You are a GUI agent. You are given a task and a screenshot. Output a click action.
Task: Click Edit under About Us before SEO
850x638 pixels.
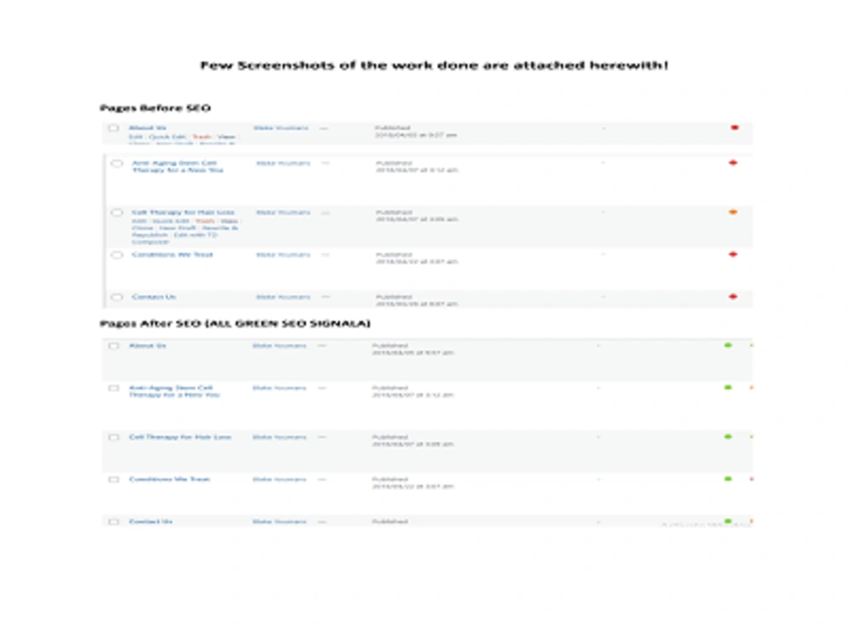click(x=135, y=137)
